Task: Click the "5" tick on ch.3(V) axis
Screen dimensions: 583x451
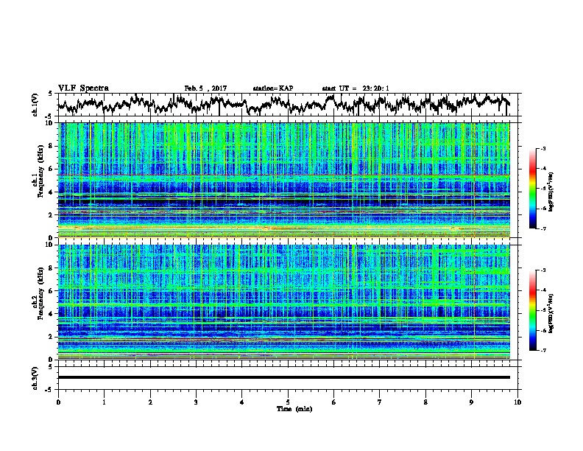Action: 50,367
